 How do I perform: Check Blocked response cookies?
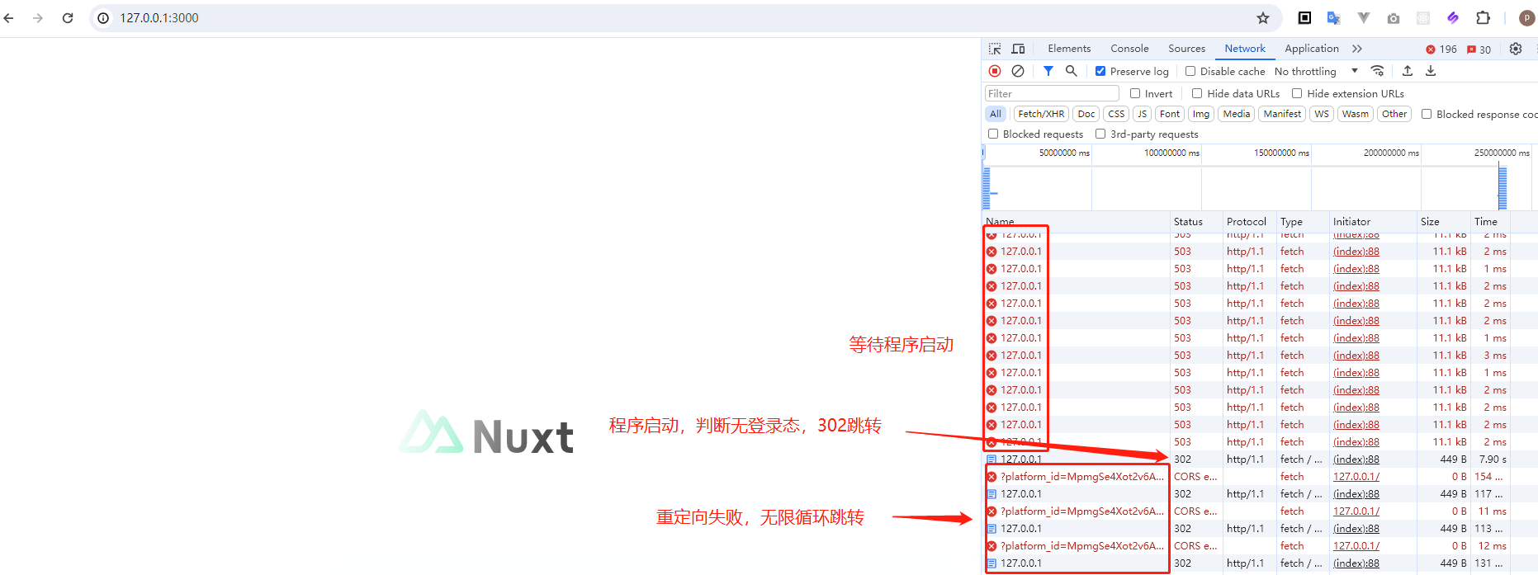click(x=1427, y=114)
